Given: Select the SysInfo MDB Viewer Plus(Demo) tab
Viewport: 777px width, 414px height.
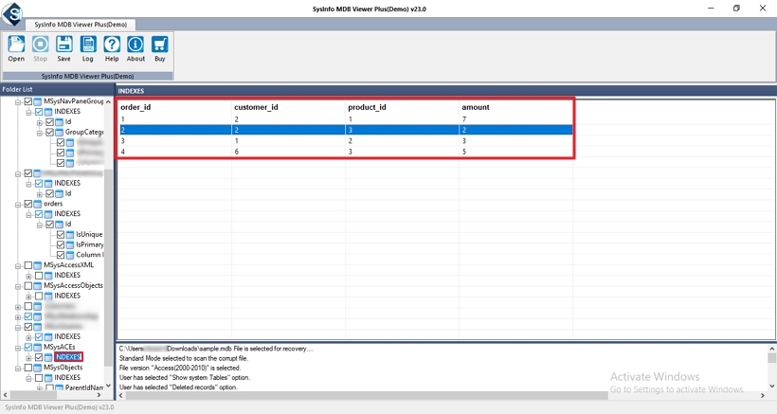Looking at the screenshot, I should 81,25.
